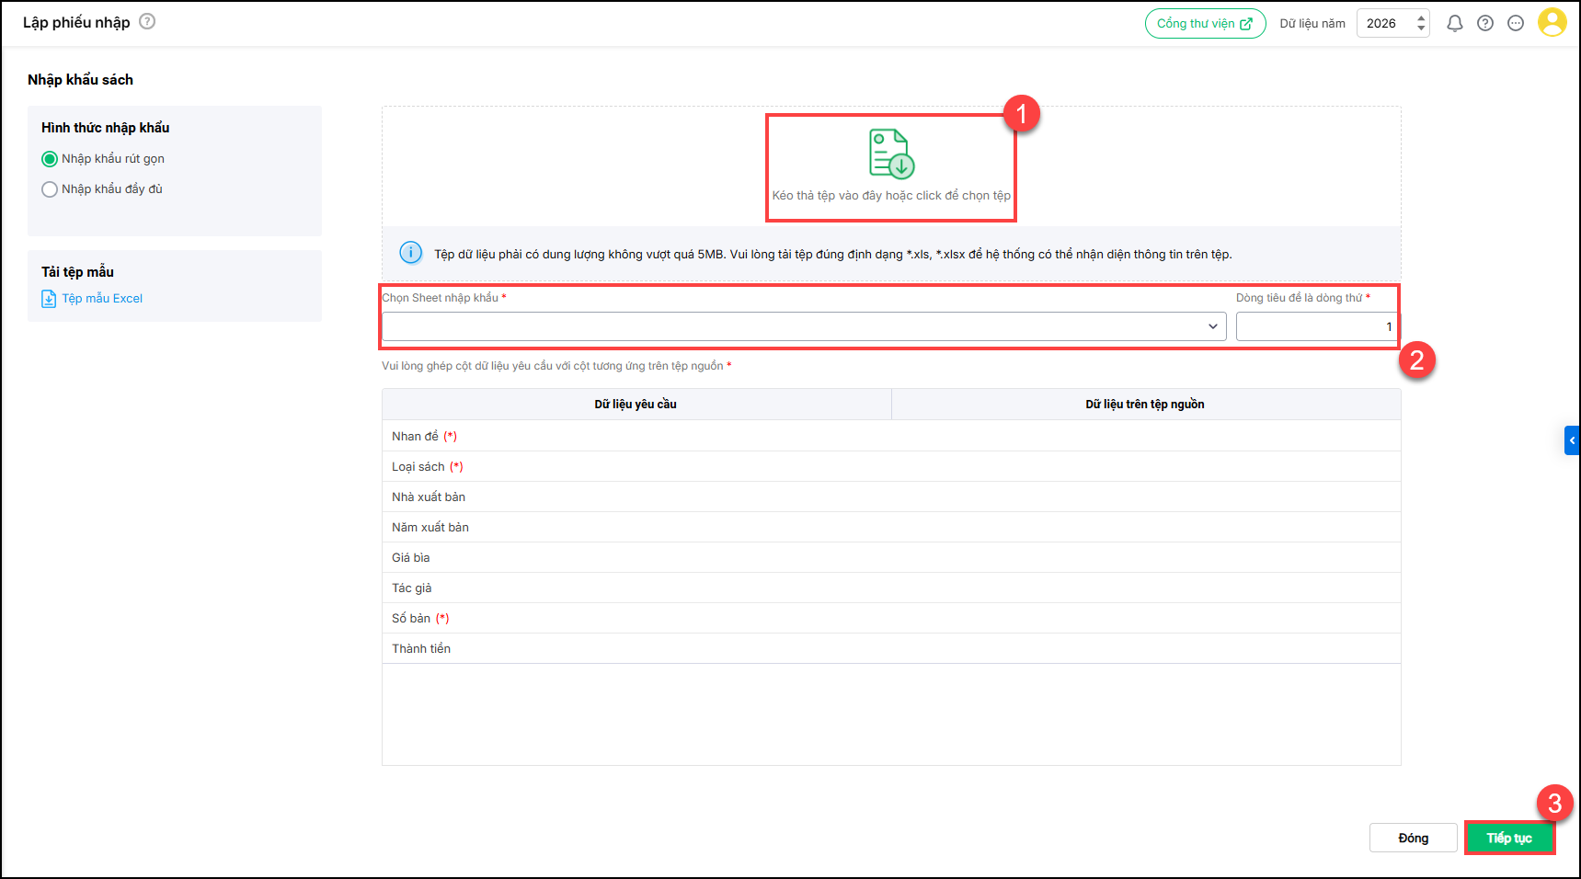This screenshot has width=1581, height=879.
Task: Open the chat bubble more icon
Action: [x=1516, y=24]
